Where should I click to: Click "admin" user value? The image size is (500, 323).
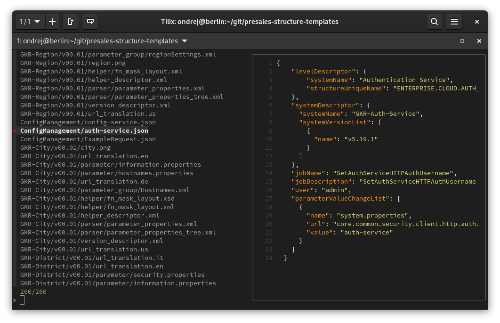coord(335,190)
